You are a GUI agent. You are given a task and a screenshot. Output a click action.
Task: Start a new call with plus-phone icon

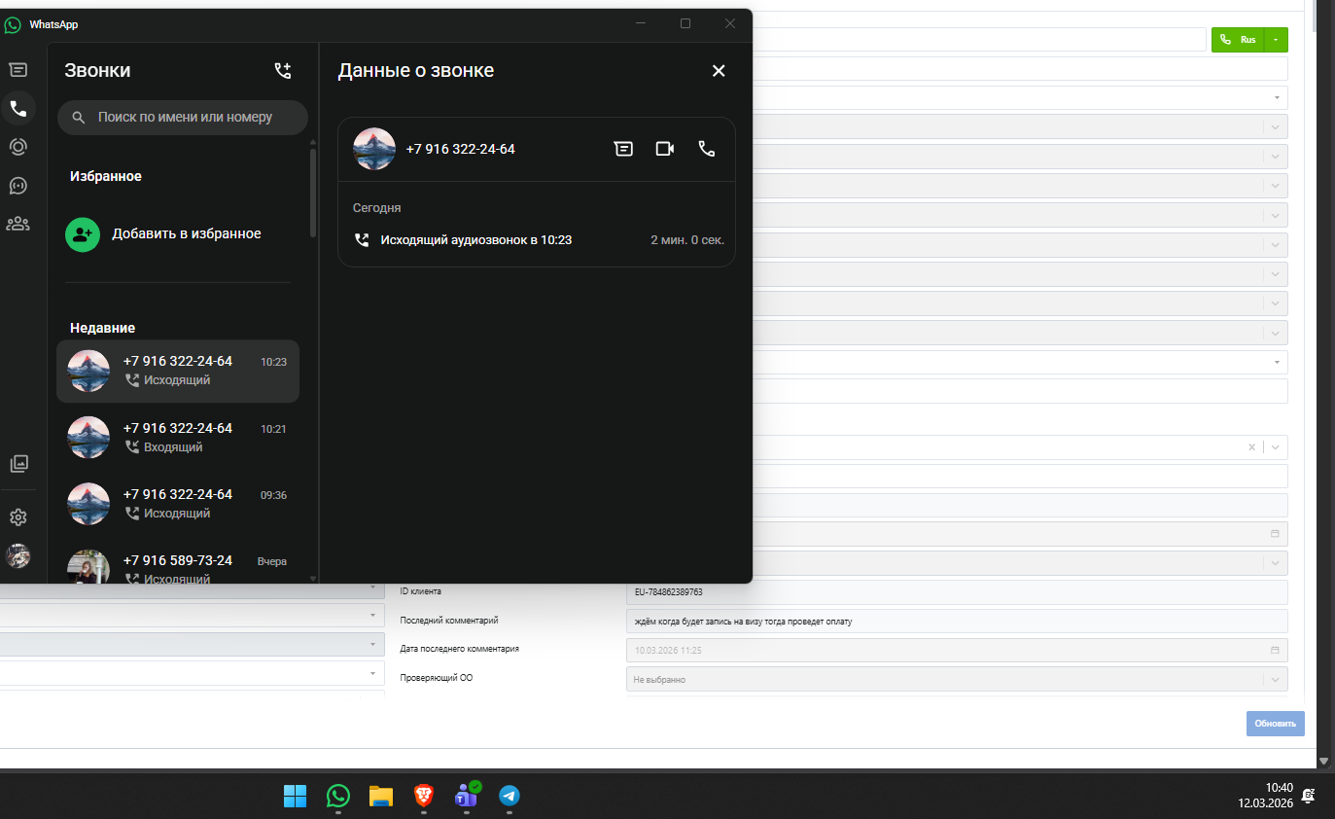point(283,70)
